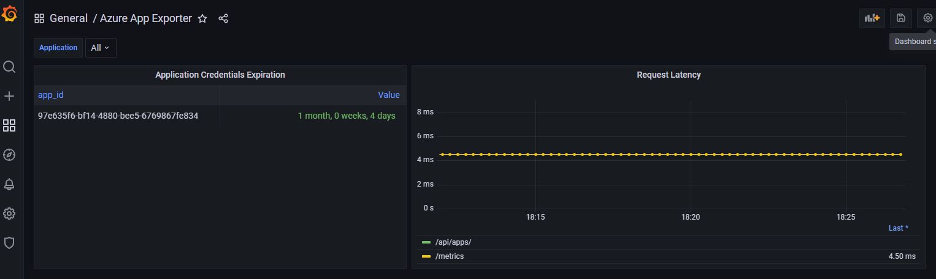Image resolution: width=936 pixels, height=279 pixels.
Task: Click the app_id cell 97e635f6-bf14-4880-bee5-6769867fe834
Action: pyautogui.click(x=118, y=116)
